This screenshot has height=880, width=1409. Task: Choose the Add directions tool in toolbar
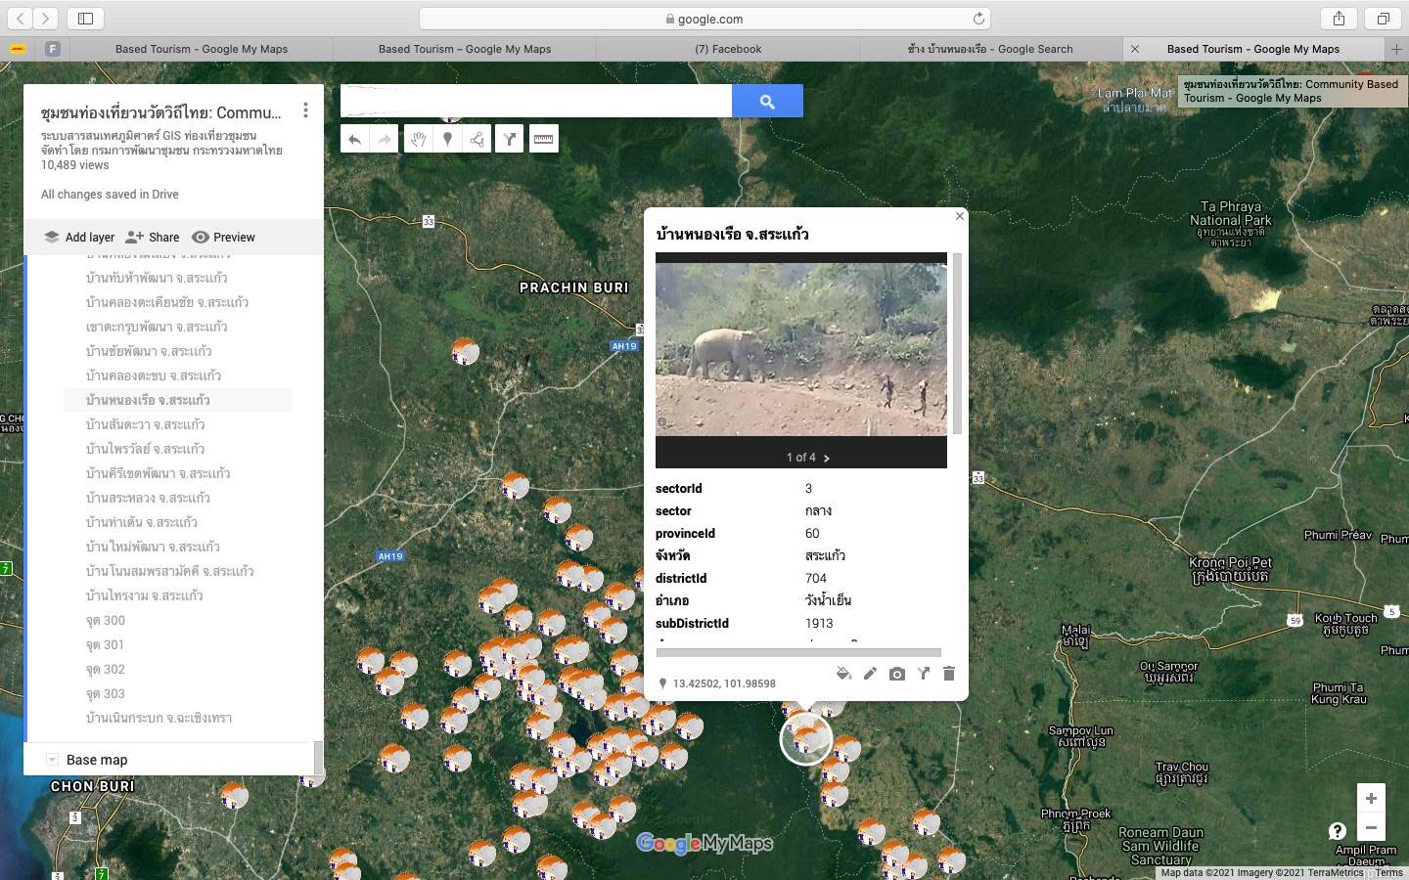(510, 139)
